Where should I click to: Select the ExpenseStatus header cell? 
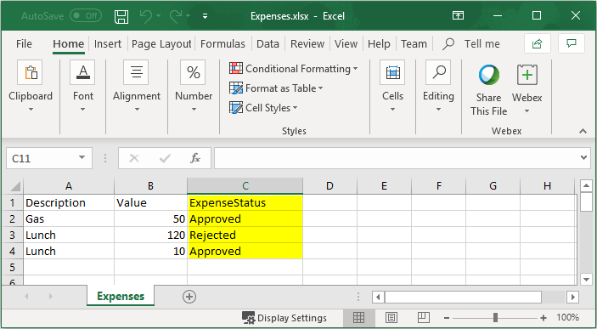point(245,202)
